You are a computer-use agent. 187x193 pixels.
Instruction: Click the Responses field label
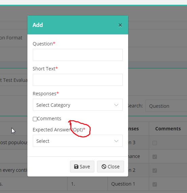click(46, 94)
